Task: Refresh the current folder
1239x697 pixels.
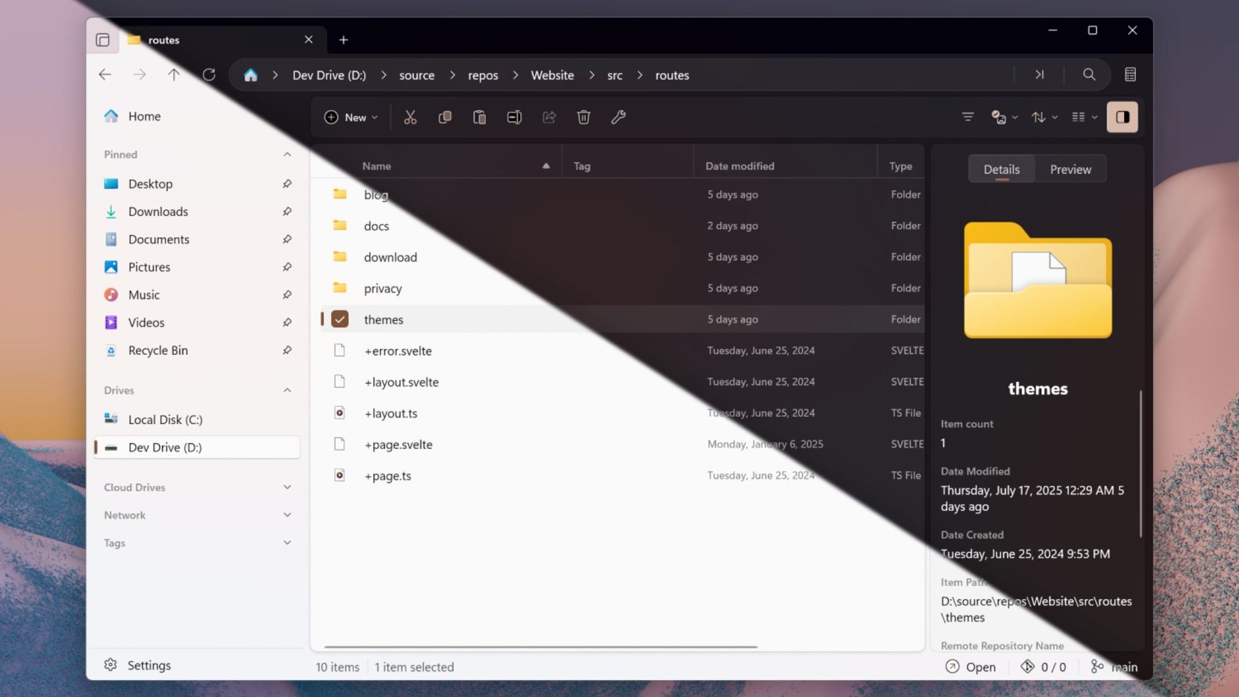Action: click(x=208, y=75)
